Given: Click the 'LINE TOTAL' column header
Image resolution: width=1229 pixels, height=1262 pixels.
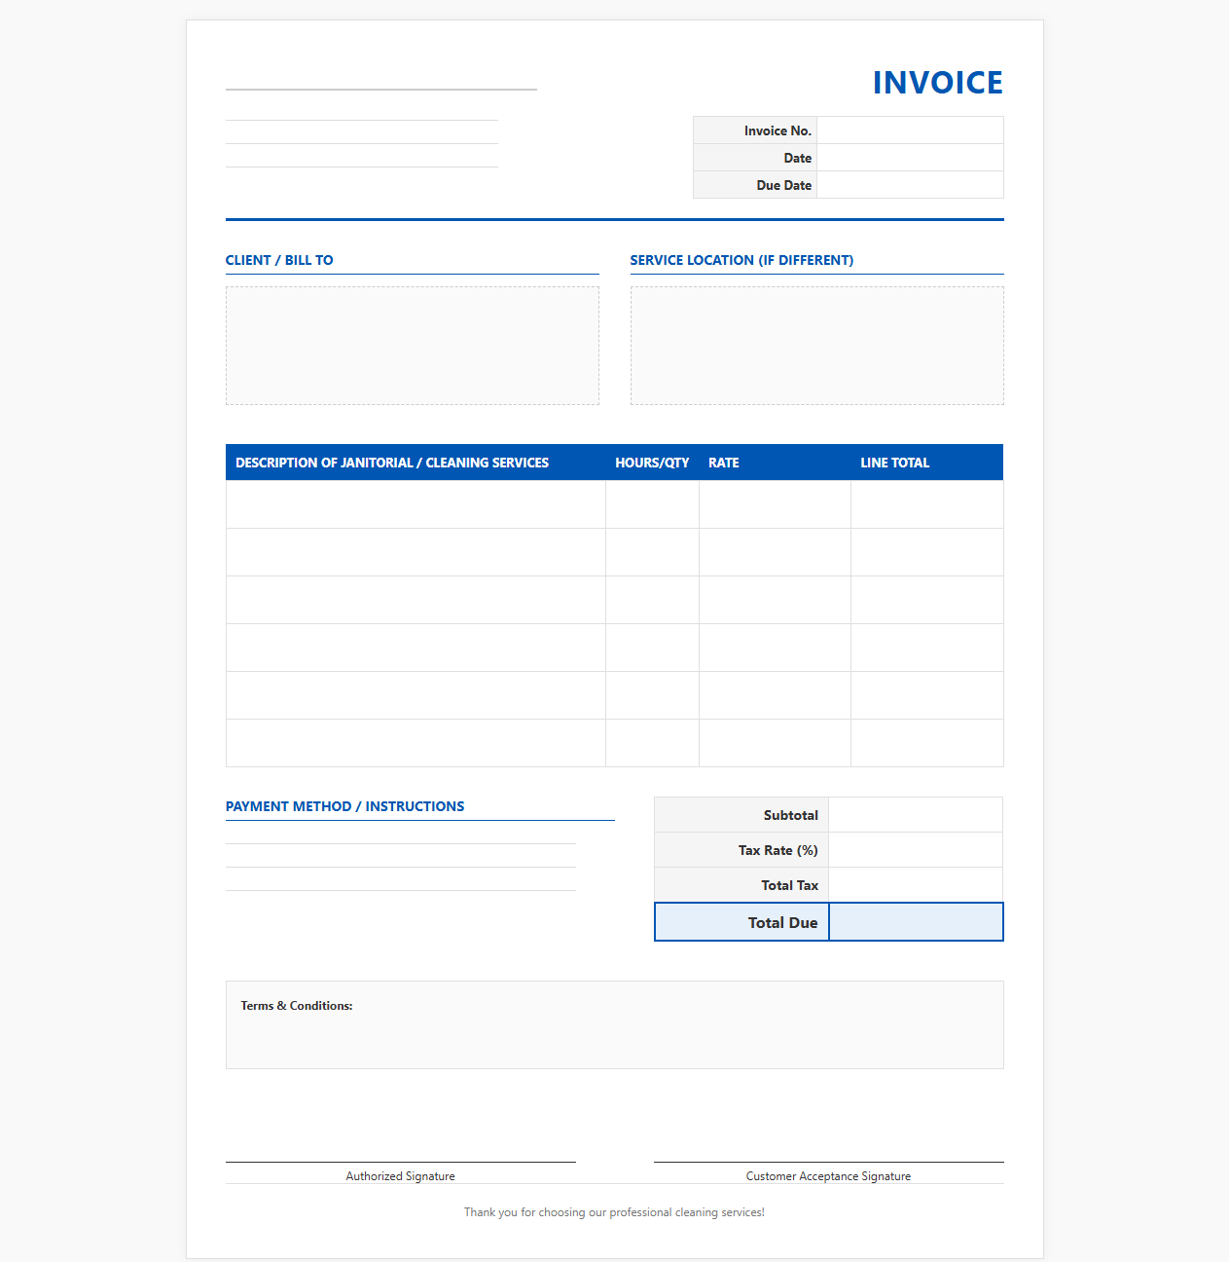Looking at the screenshot, I should [895, 463].
